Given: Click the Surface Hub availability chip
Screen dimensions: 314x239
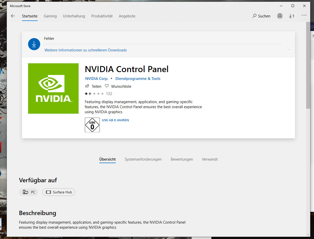Looking at the screenshot, I should pos(59,192).
